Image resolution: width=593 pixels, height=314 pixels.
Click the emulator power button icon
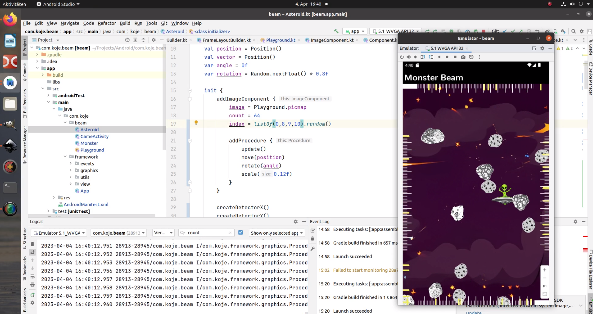tap(402, 57)
